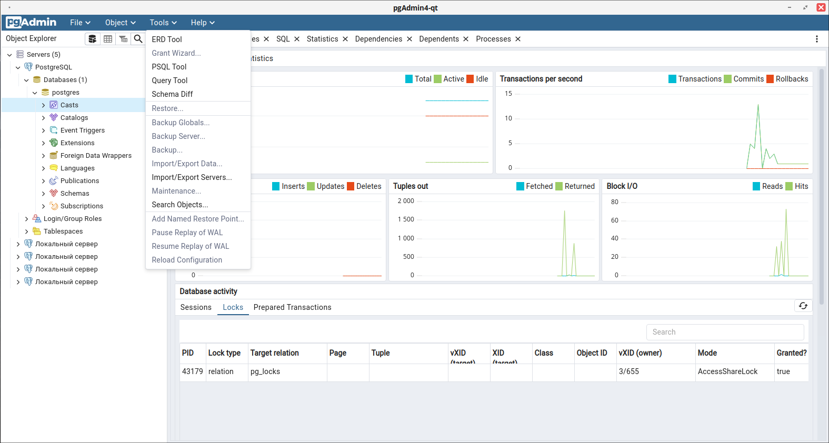Click the Casts node icon
Viewport: 829px width, 443px height.
pos(54,105)
